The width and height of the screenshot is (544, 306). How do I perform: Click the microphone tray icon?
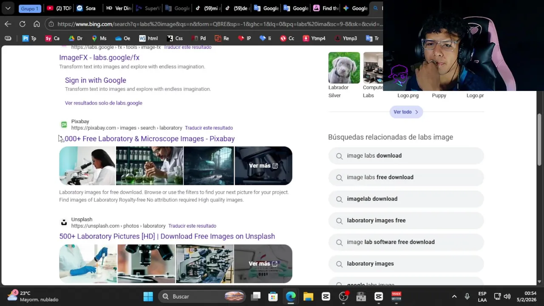467,296
